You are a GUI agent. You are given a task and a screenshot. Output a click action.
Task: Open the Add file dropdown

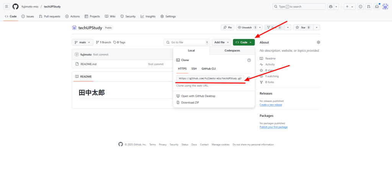tap(222, 42)
